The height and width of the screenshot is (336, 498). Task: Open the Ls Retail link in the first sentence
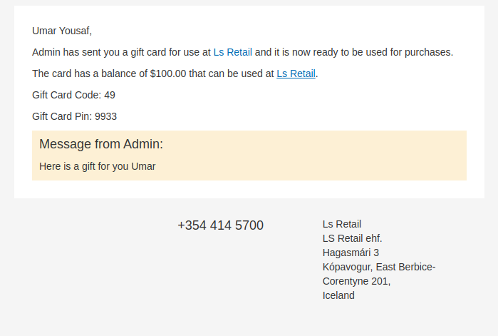[232, 52]
